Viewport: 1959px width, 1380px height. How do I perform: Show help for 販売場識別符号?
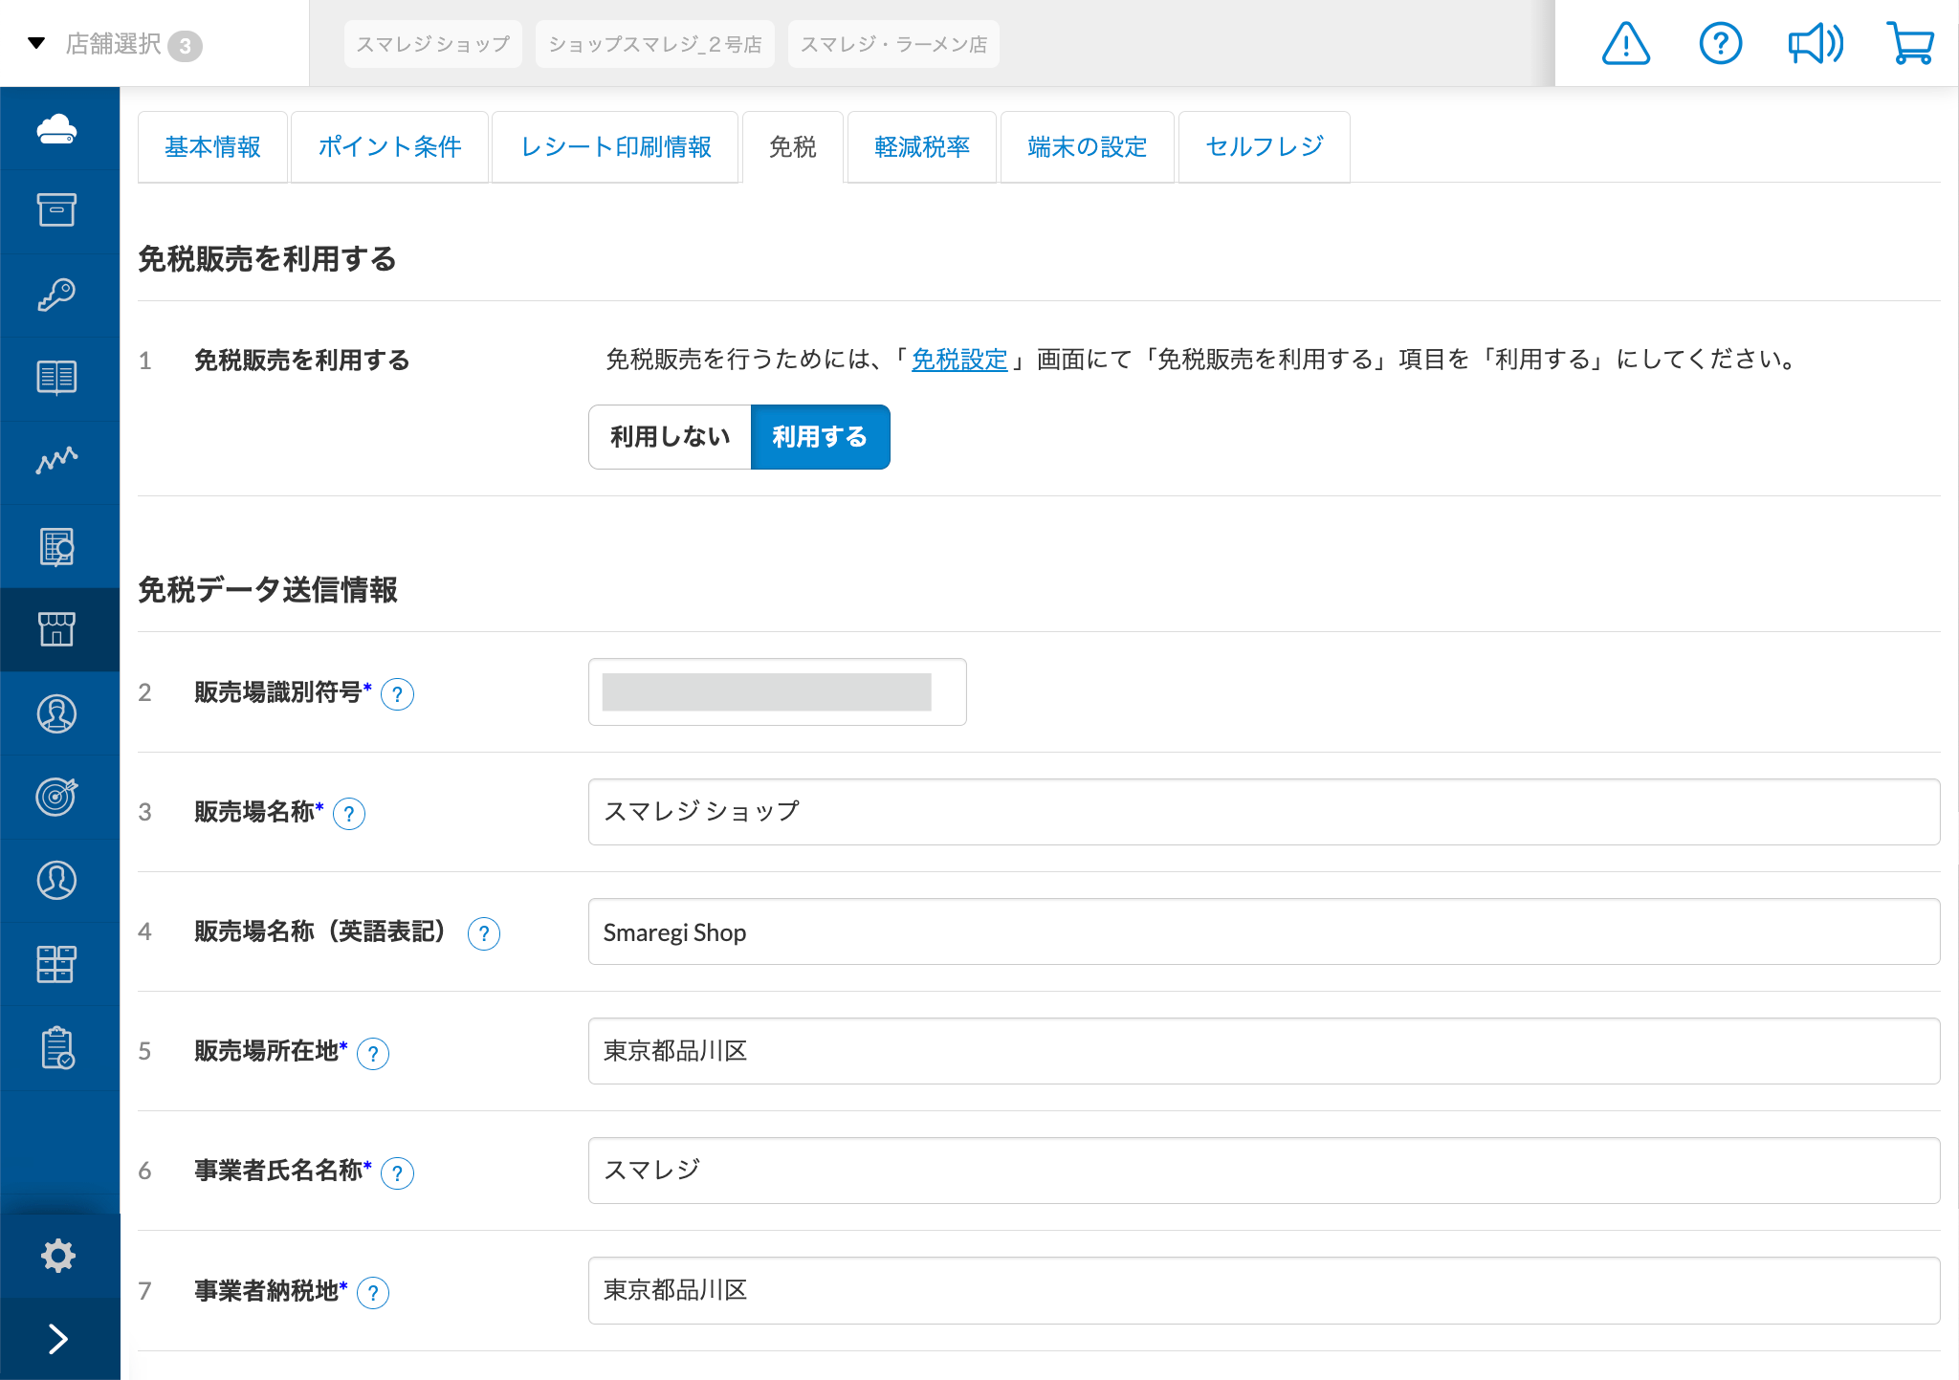point(397,694)
